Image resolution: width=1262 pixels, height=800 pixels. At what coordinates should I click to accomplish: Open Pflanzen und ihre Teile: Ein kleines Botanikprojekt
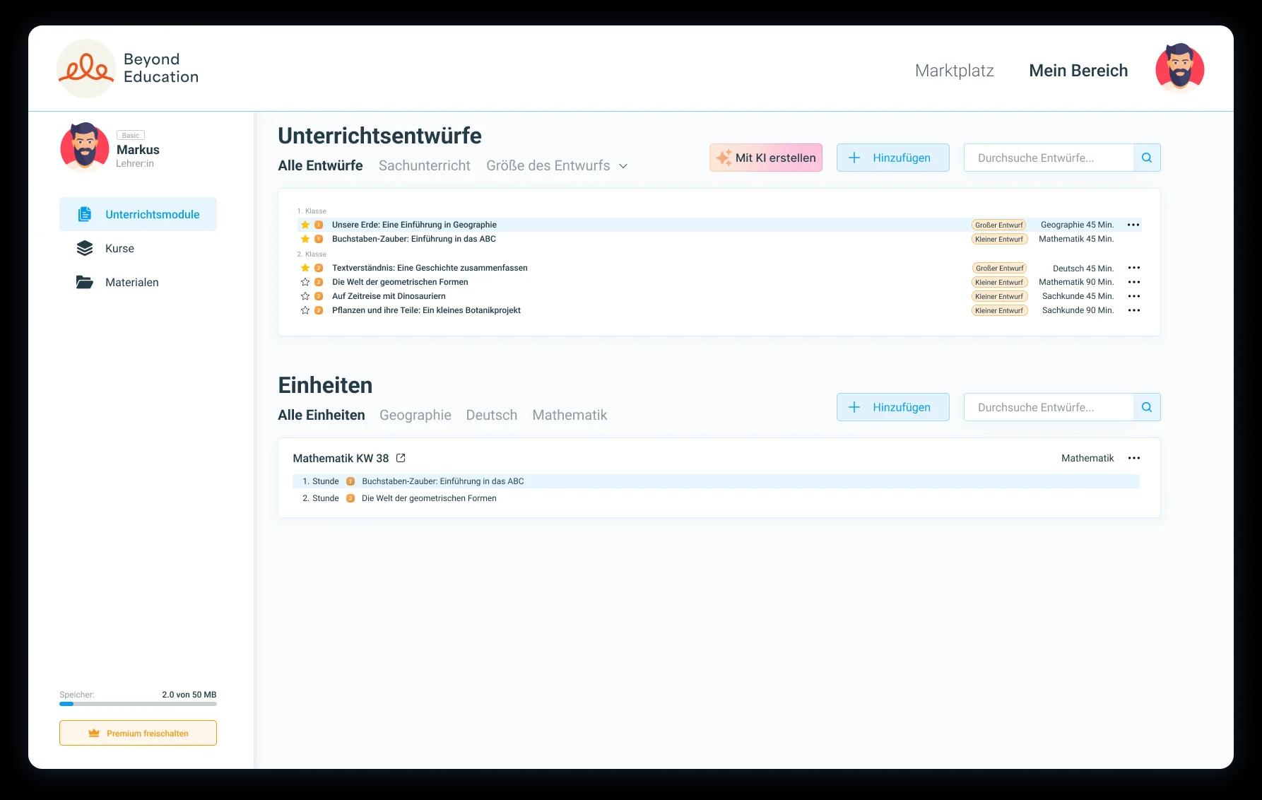pyautogui.click(x=426, y=310)
